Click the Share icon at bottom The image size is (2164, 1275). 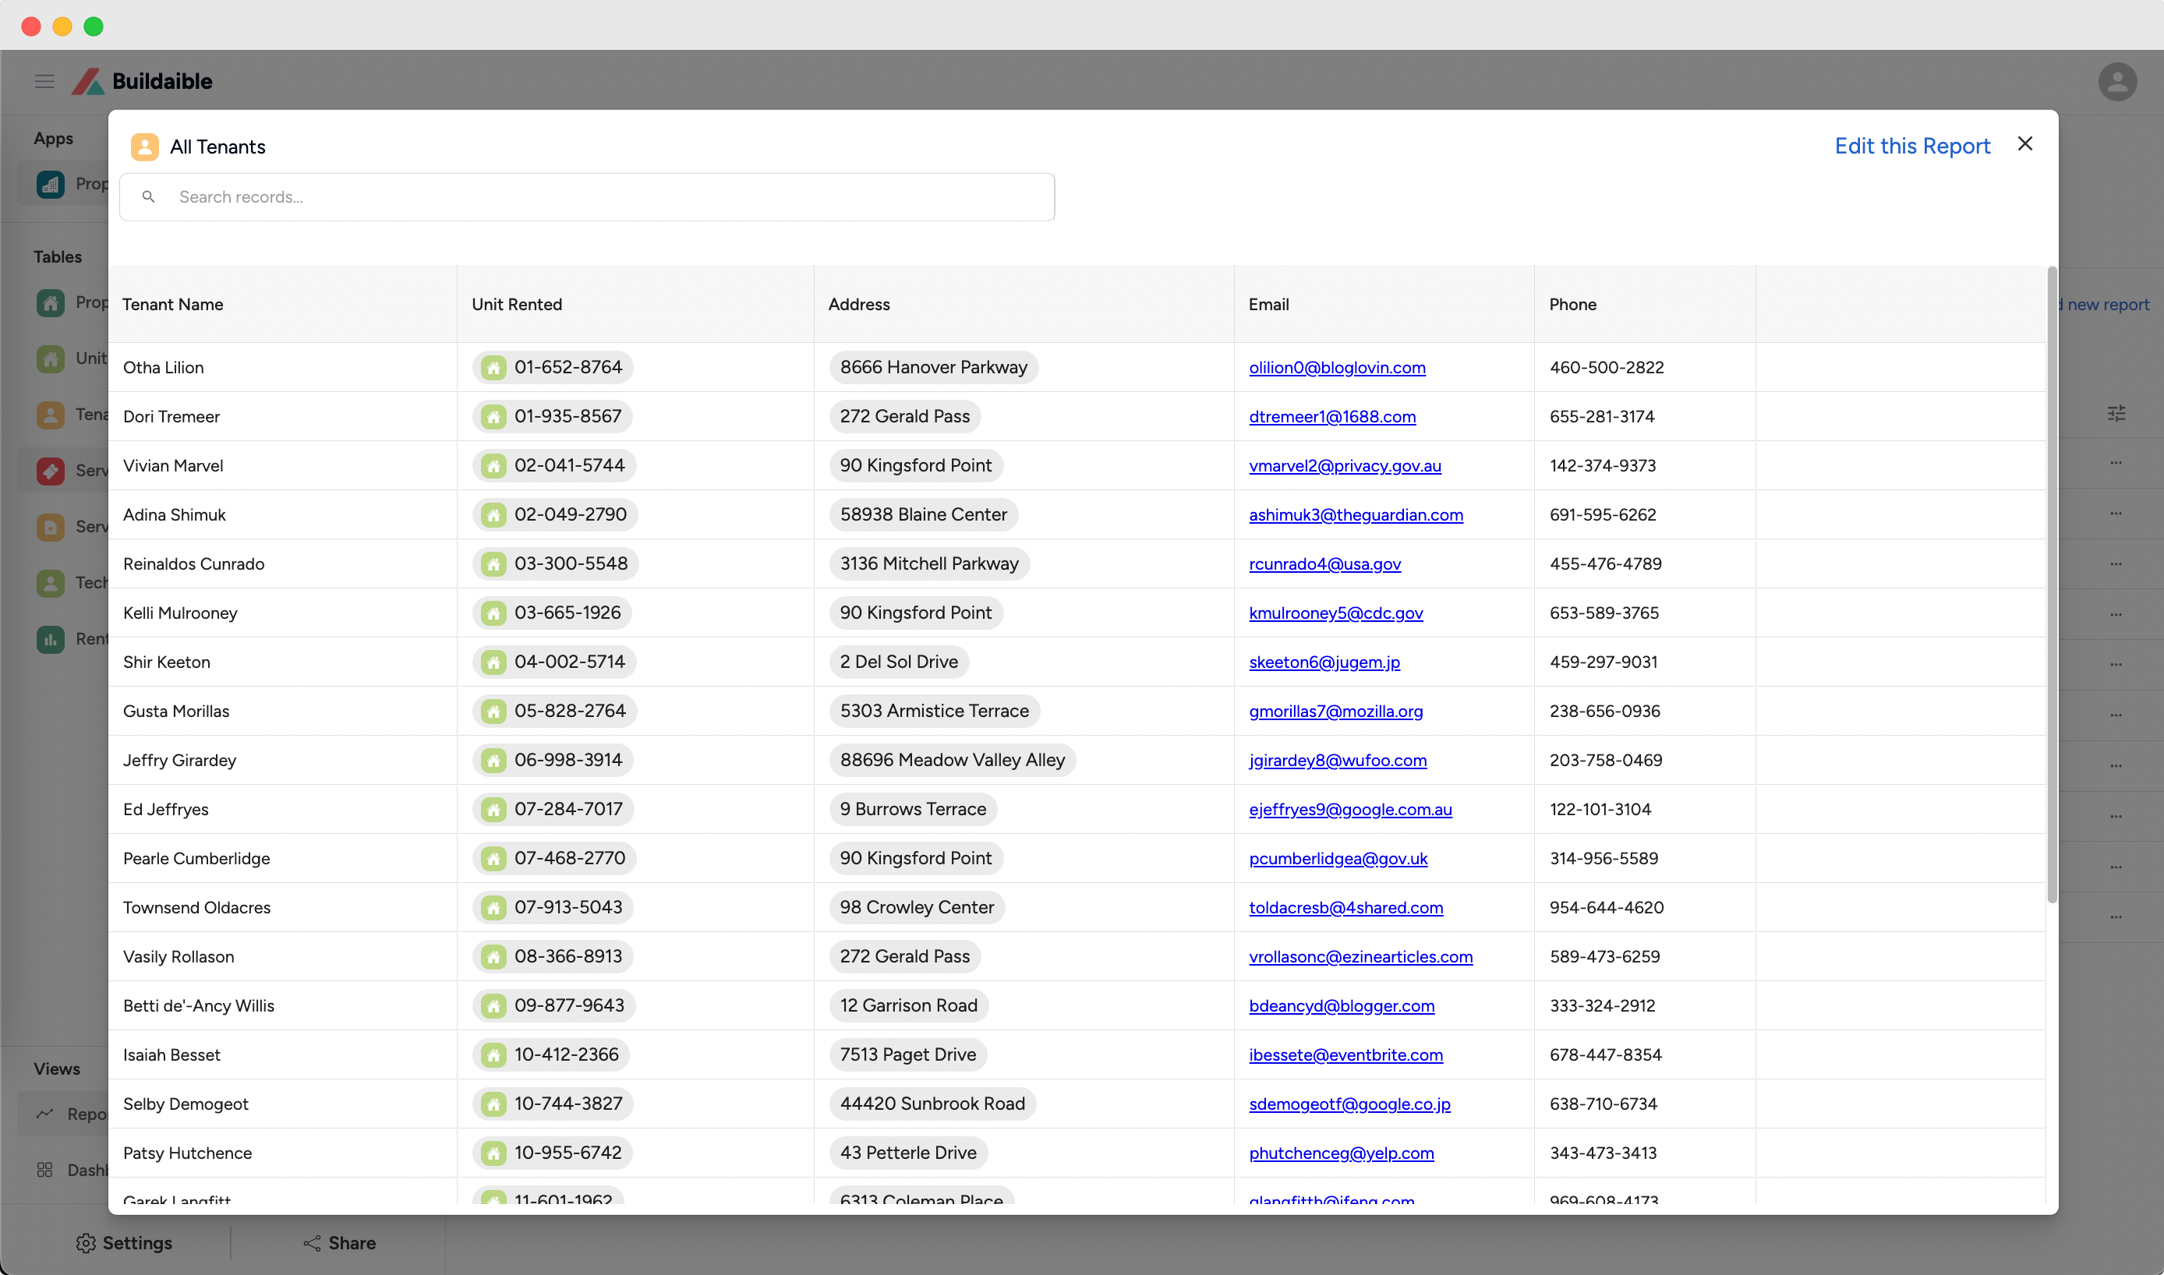pyautogui.click(x=311, y=1242)
